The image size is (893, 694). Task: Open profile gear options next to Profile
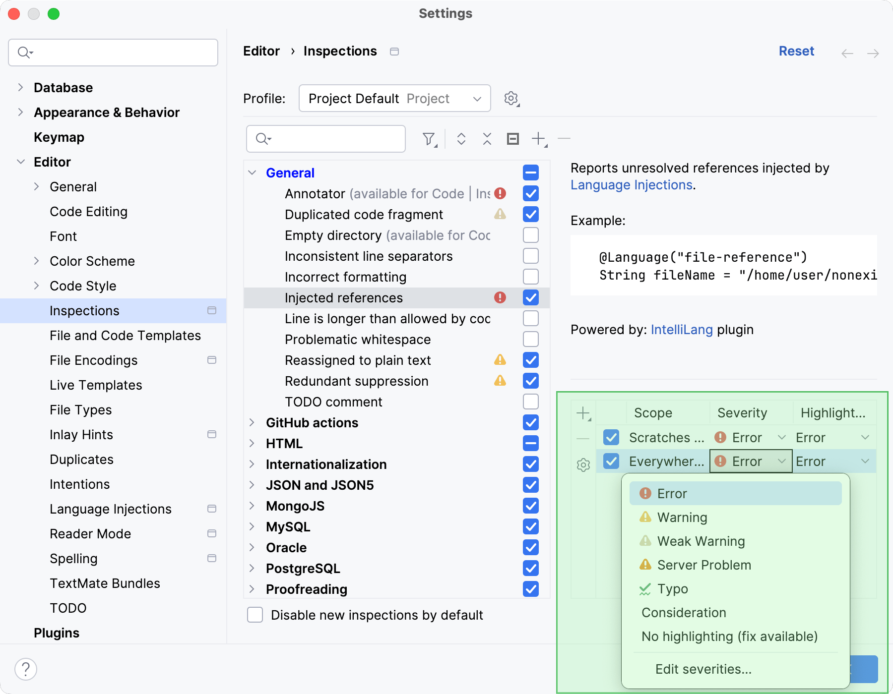tap(511, 98)
